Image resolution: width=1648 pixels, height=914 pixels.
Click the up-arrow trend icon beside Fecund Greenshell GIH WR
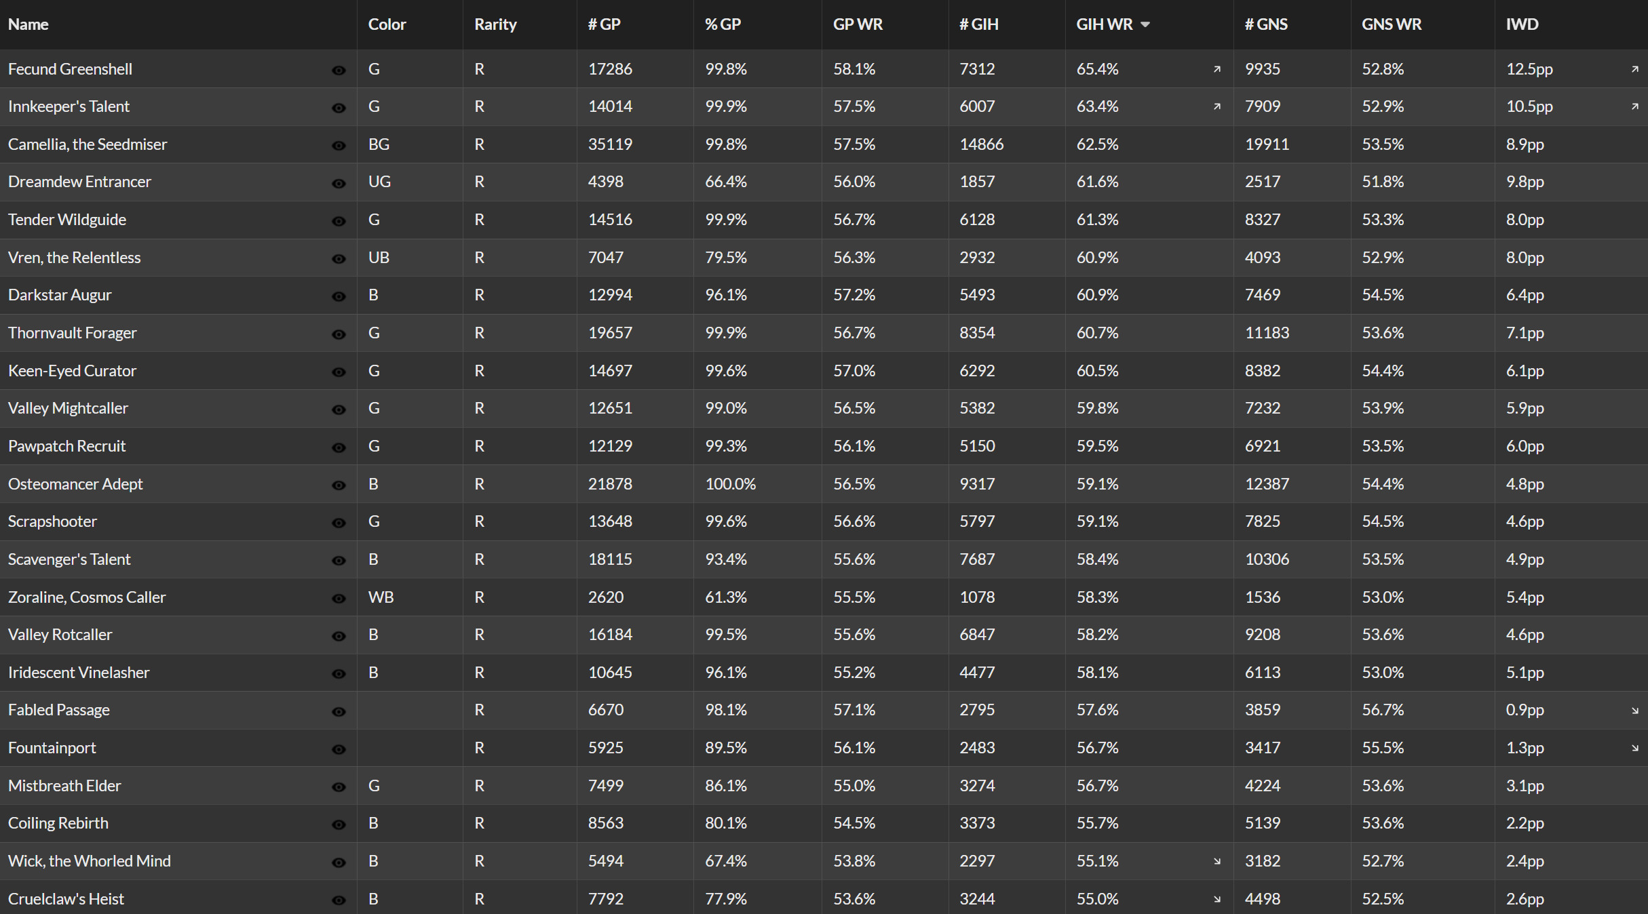1217,69
